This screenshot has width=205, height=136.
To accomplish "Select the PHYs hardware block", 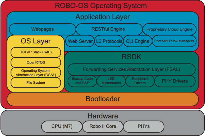I will (x=144, y=126).
